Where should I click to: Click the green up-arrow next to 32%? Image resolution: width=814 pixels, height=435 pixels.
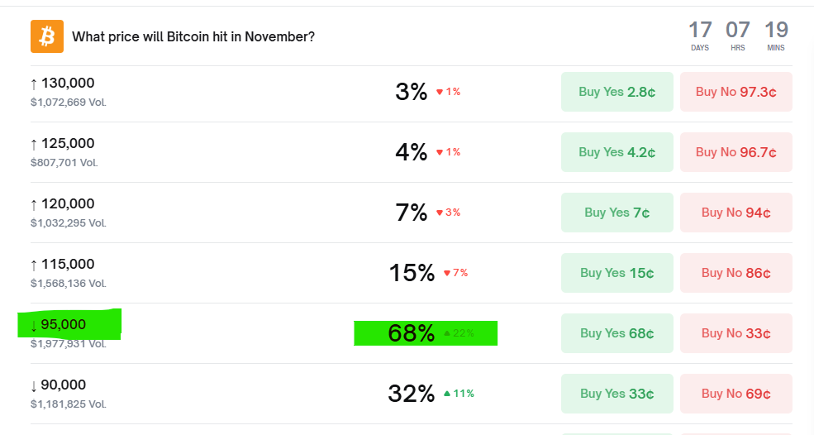click(447, 394)
